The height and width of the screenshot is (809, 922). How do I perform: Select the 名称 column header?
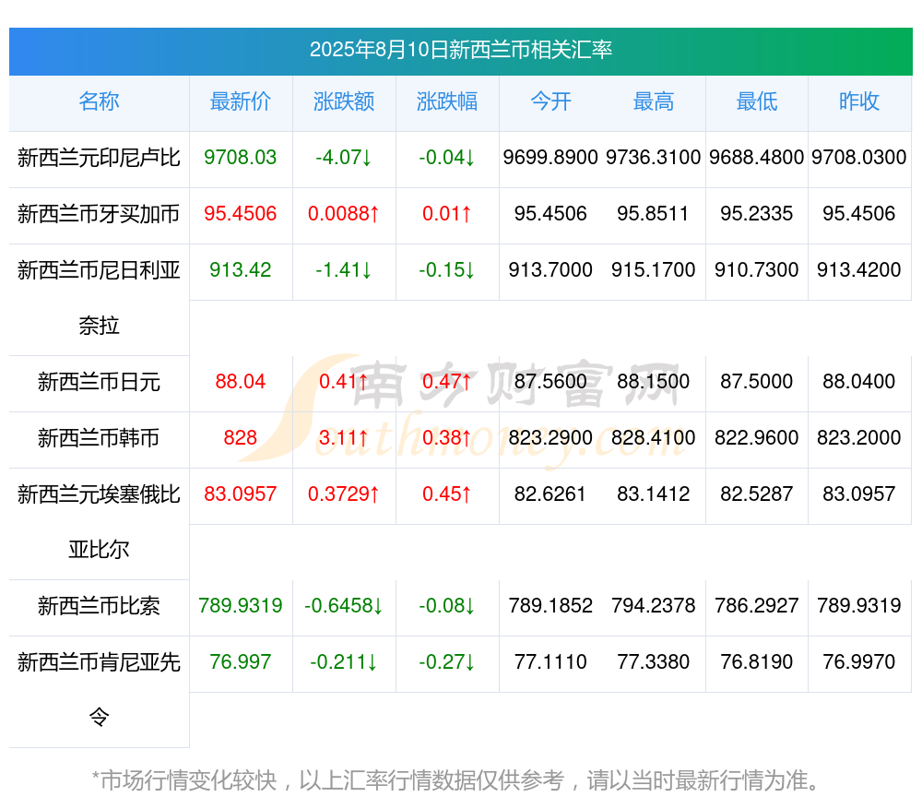[x=99, y=101]
